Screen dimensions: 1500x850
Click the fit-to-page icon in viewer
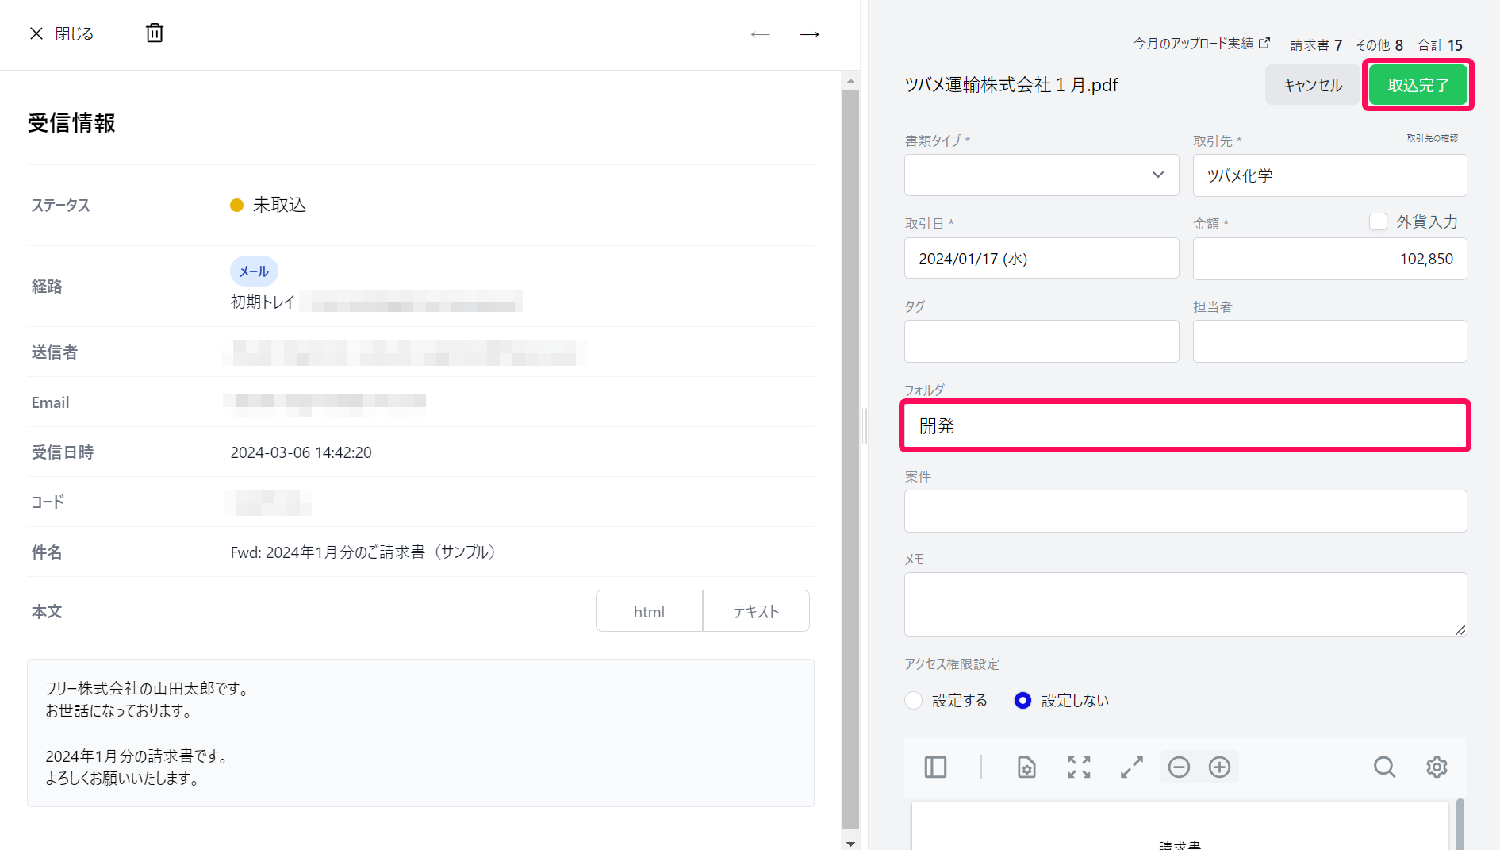1079,767
